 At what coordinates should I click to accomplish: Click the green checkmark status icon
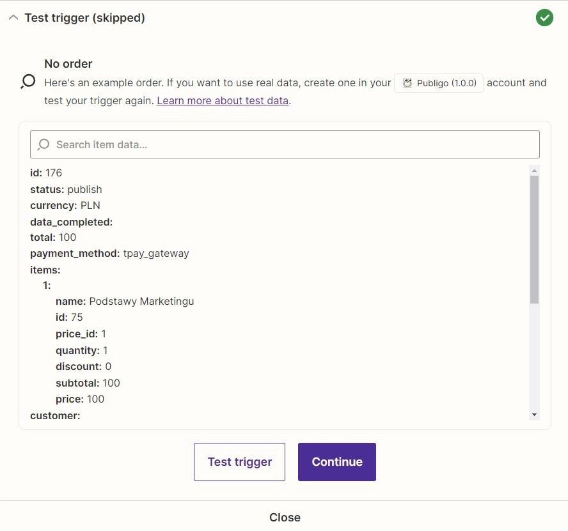coord(544,18)
